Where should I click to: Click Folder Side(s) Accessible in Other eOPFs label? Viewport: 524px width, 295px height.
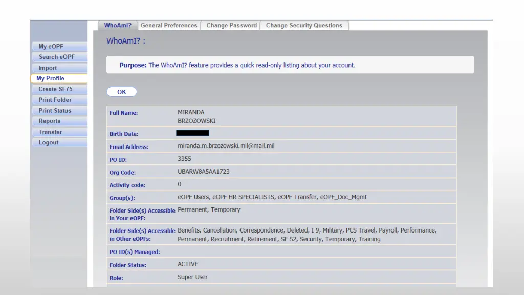point(142,235)
